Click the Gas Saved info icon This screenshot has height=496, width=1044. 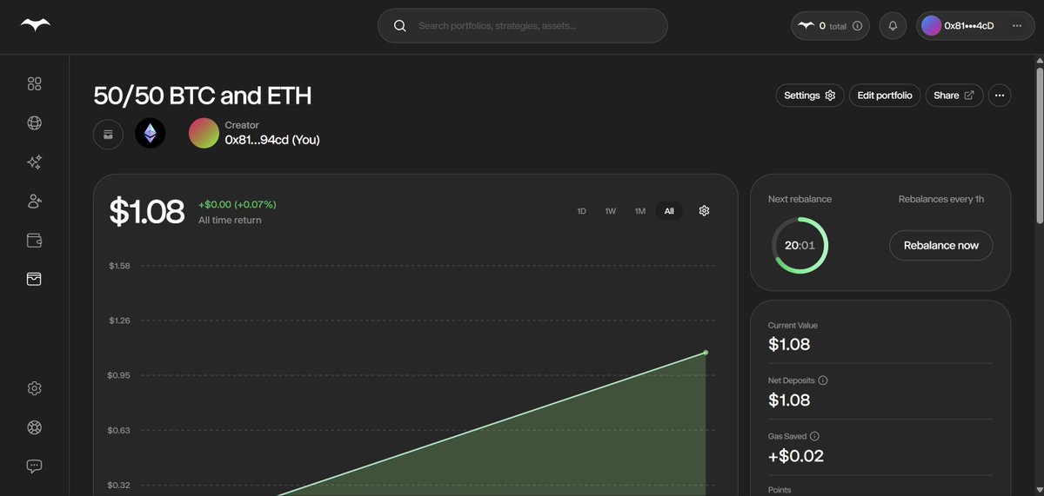point(814,436)
